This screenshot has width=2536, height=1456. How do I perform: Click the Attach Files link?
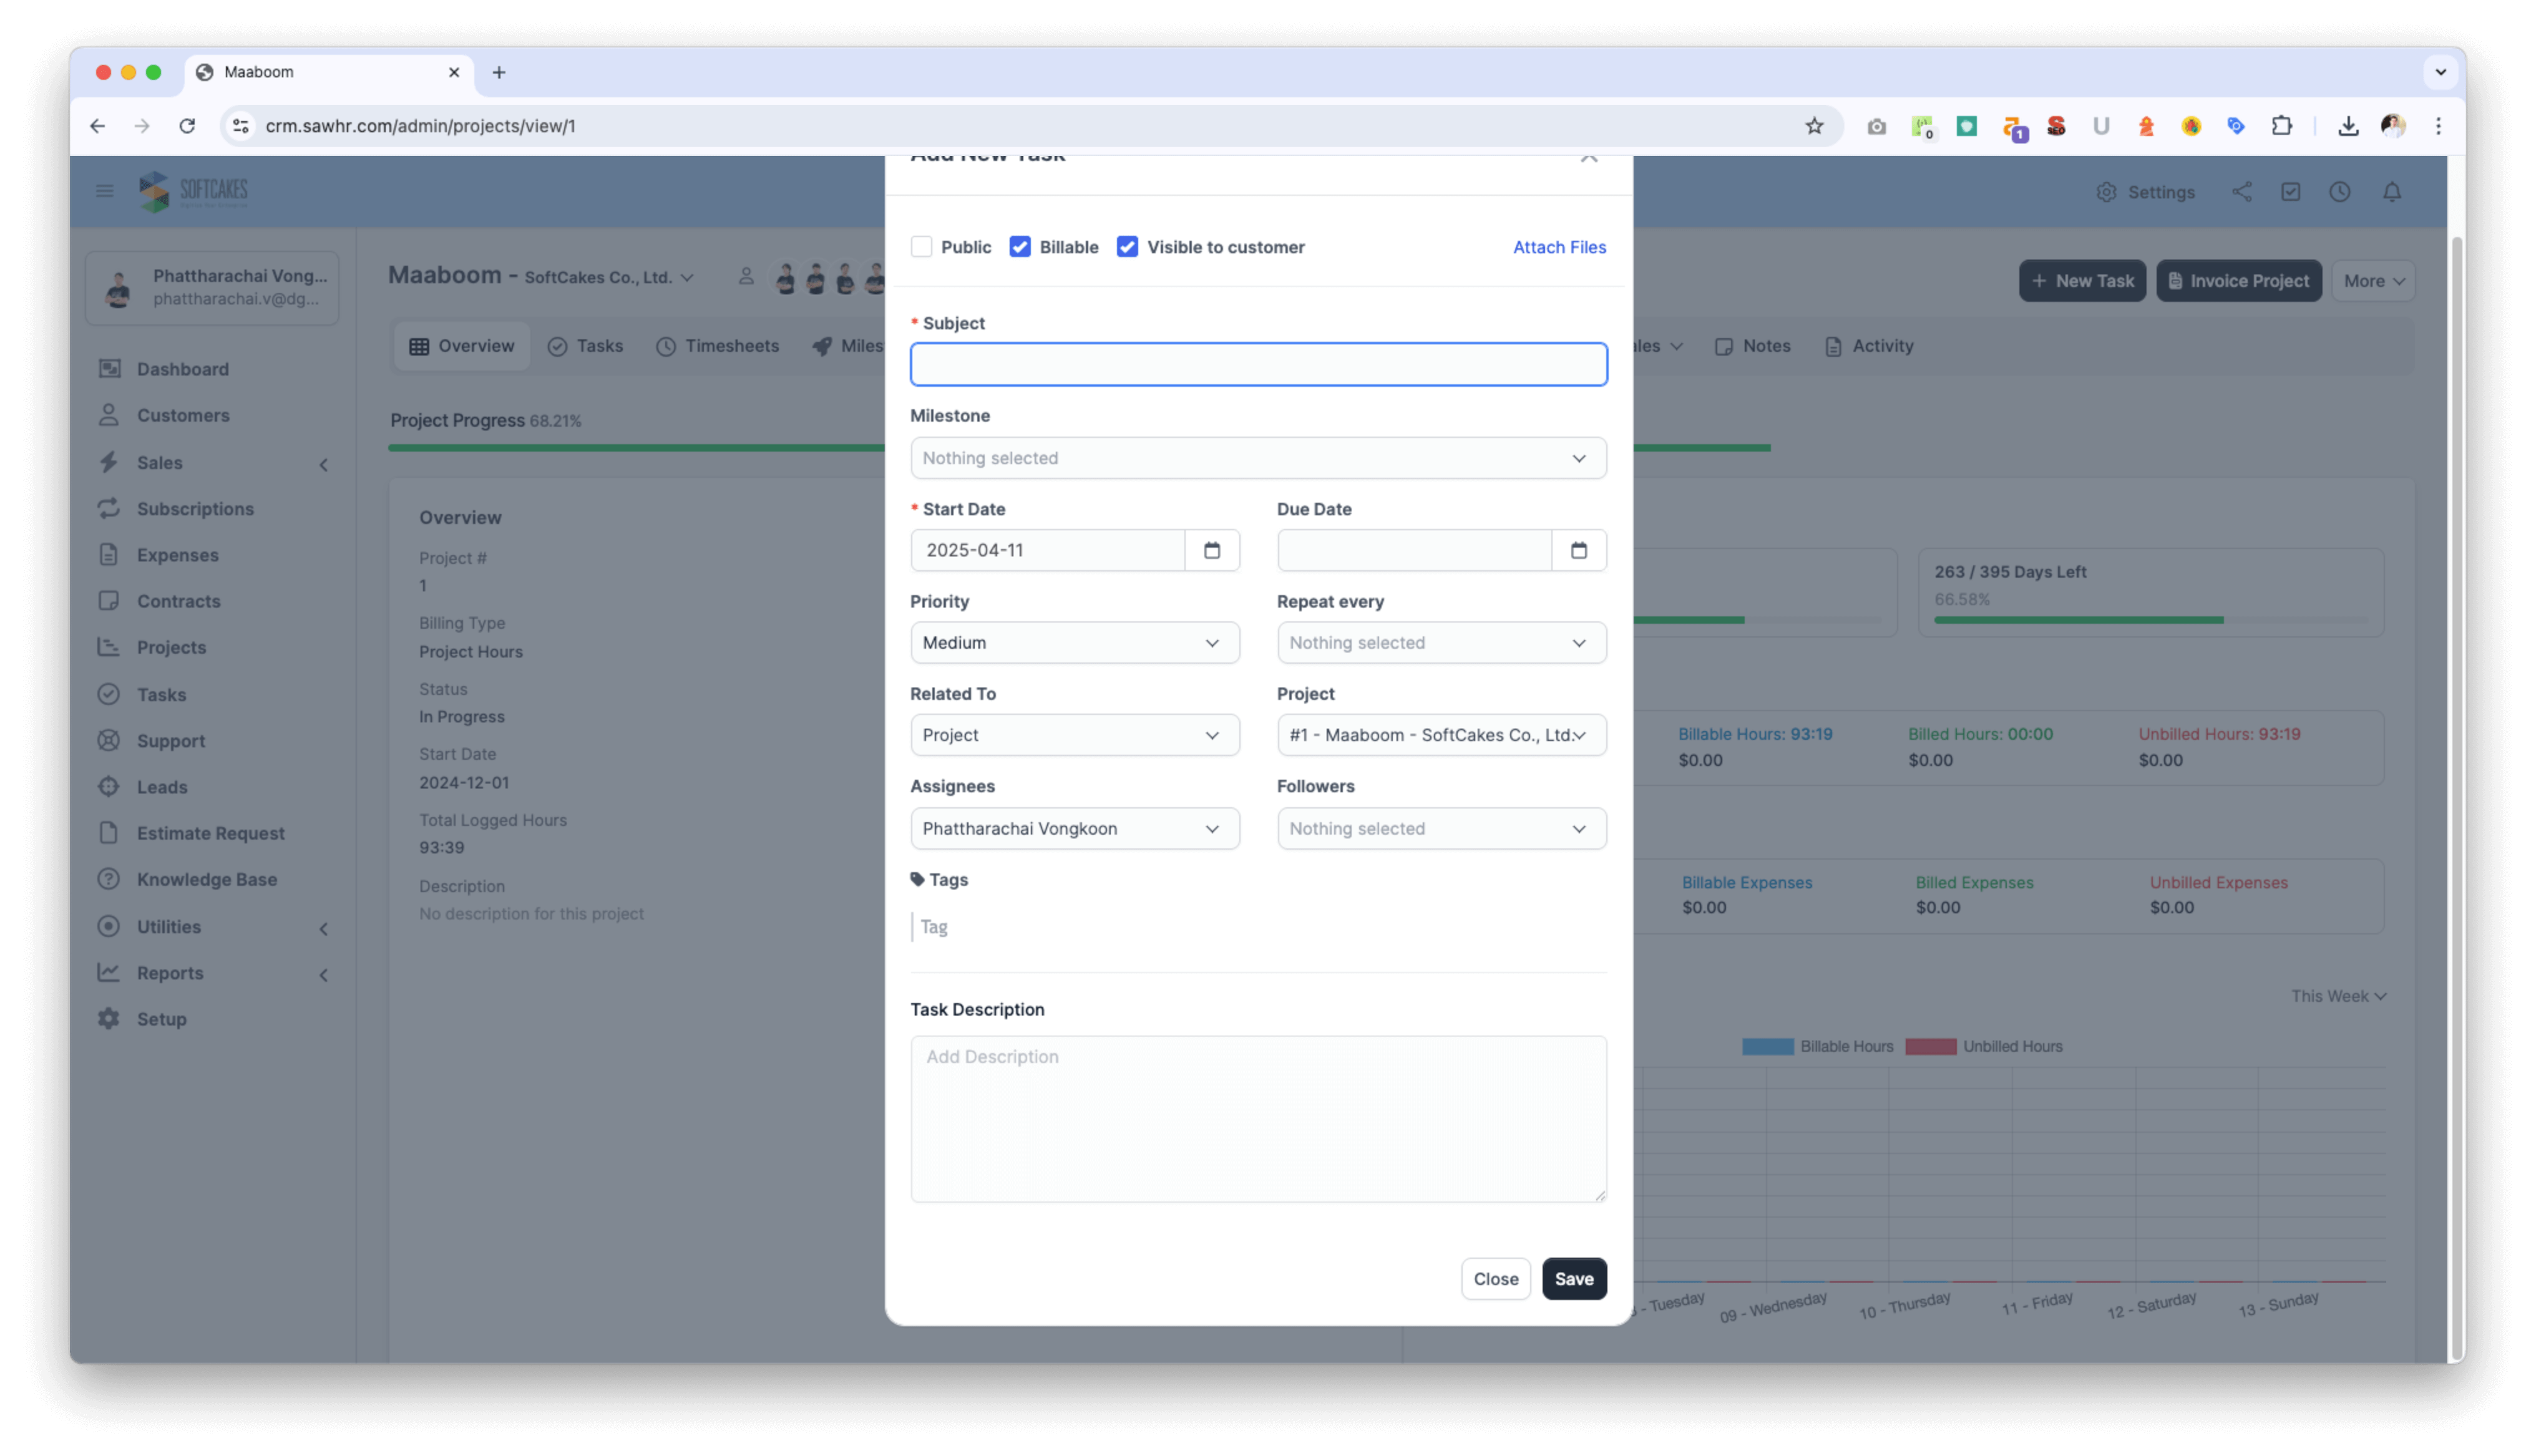1558,247
